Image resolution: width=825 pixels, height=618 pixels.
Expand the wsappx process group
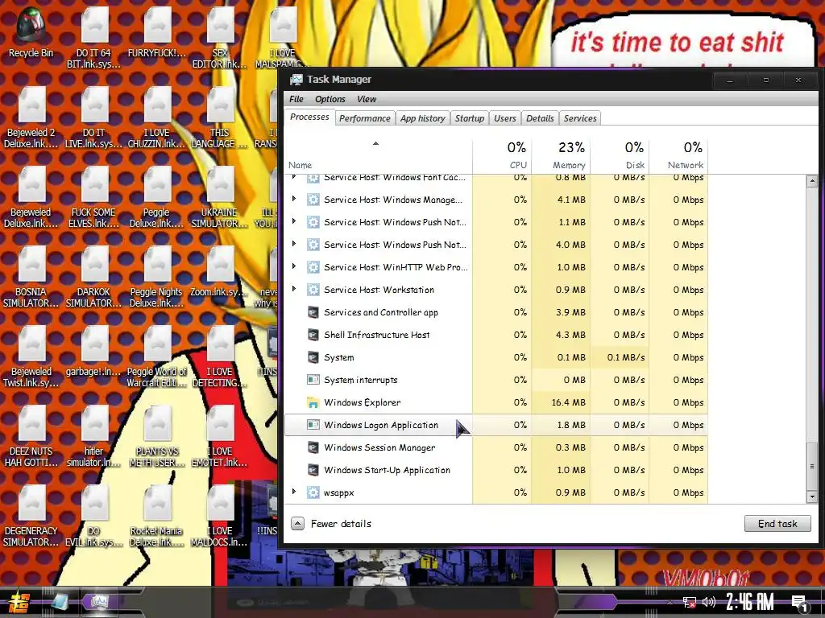pyautogui.click(x=293, y=492)
